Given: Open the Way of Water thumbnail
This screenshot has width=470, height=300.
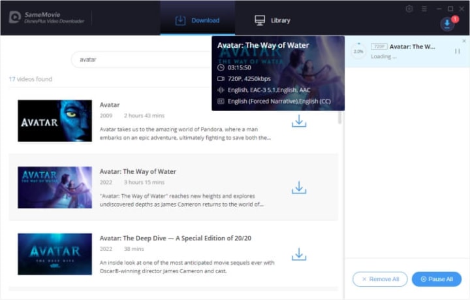Looking at the screenshot, I should 55,188.
